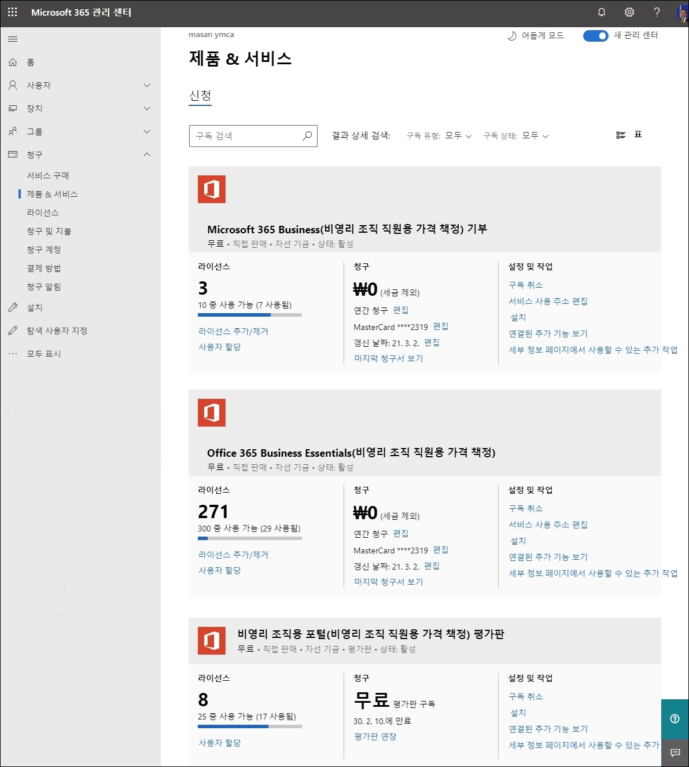Screen dimensions: 689x767
Task: Click 마지막 청구서 보기 for Microsoft 365 Business
Action: 389,358
